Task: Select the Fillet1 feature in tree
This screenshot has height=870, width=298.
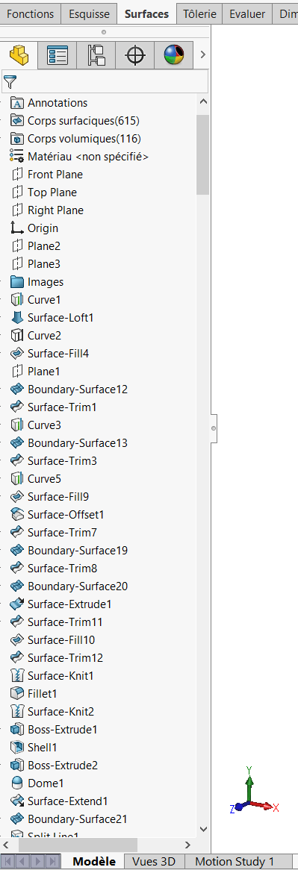Action: (x=42, y=694)
